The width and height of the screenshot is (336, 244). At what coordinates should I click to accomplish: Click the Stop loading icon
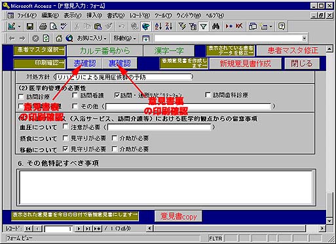(35, 39)
